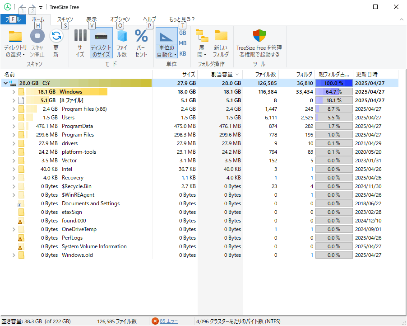The width and height of the screenshot is (407, 326).
Task: Click the PerfLogs warning folder icon
Action: [21, 238]
